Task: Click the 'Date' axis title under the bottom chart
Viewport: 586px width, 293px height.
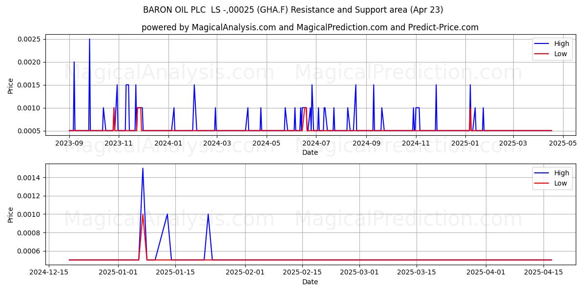Action: coord(310,282)
